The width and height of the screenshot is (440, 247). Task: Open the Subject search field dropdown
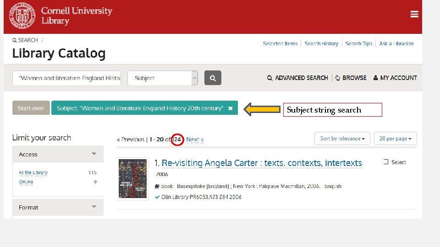pyautogui.click(x=163, y=78)
